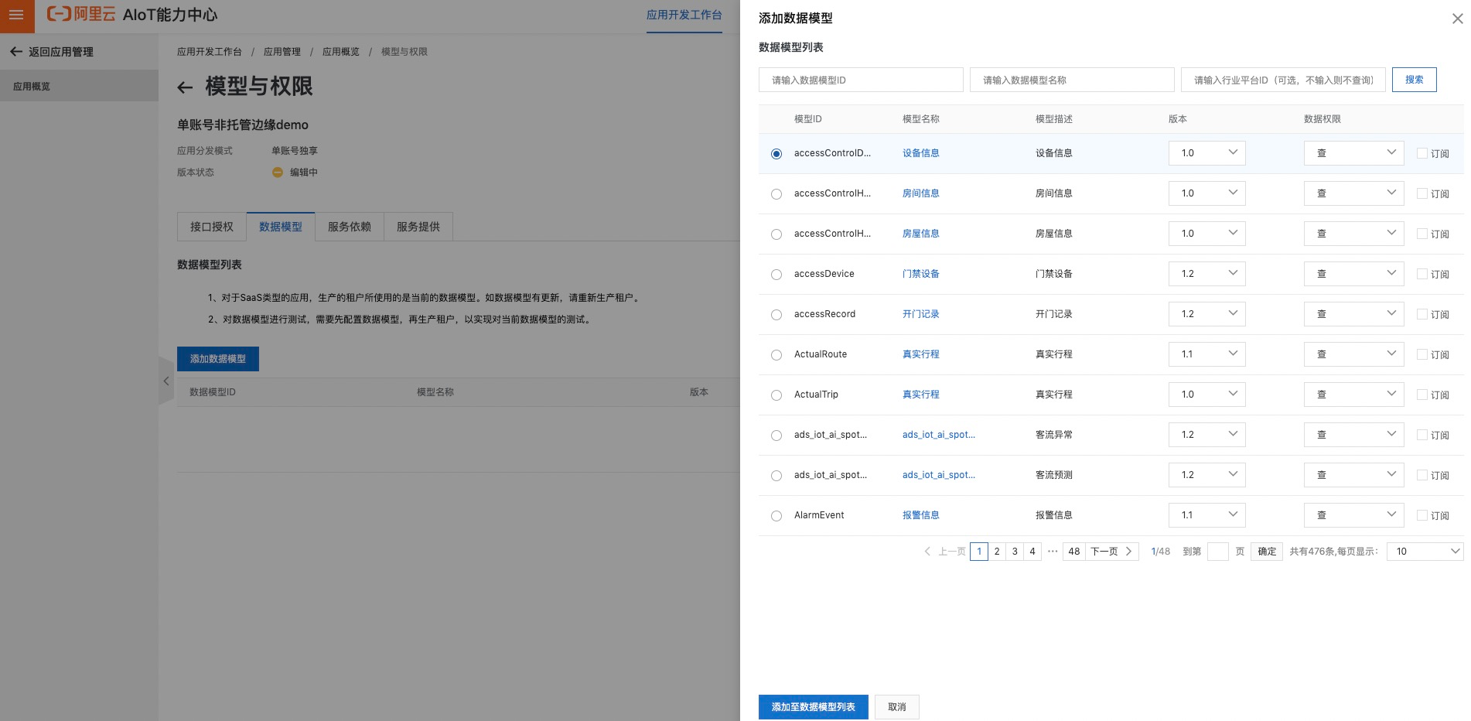1471x721 pixels.
Task: Collapse the left sidebar with the chevron handle
Action: 166,381
